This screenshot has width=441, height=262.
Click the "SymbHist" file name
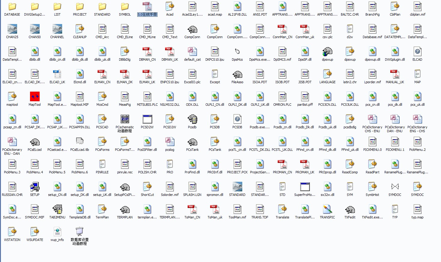coord(373,195)
